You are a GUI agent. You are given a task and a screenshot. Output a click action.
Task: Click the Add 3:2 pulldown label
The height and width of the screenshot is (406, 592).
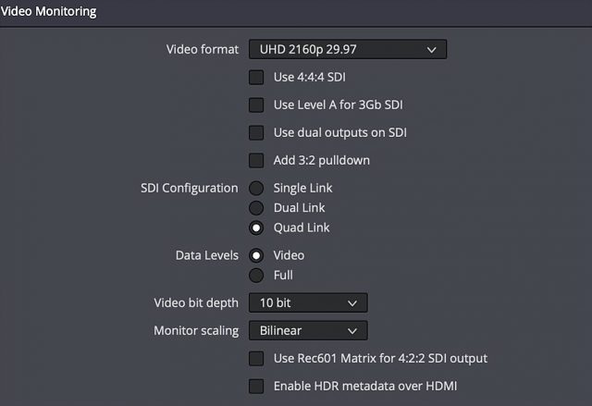[322, 160]
